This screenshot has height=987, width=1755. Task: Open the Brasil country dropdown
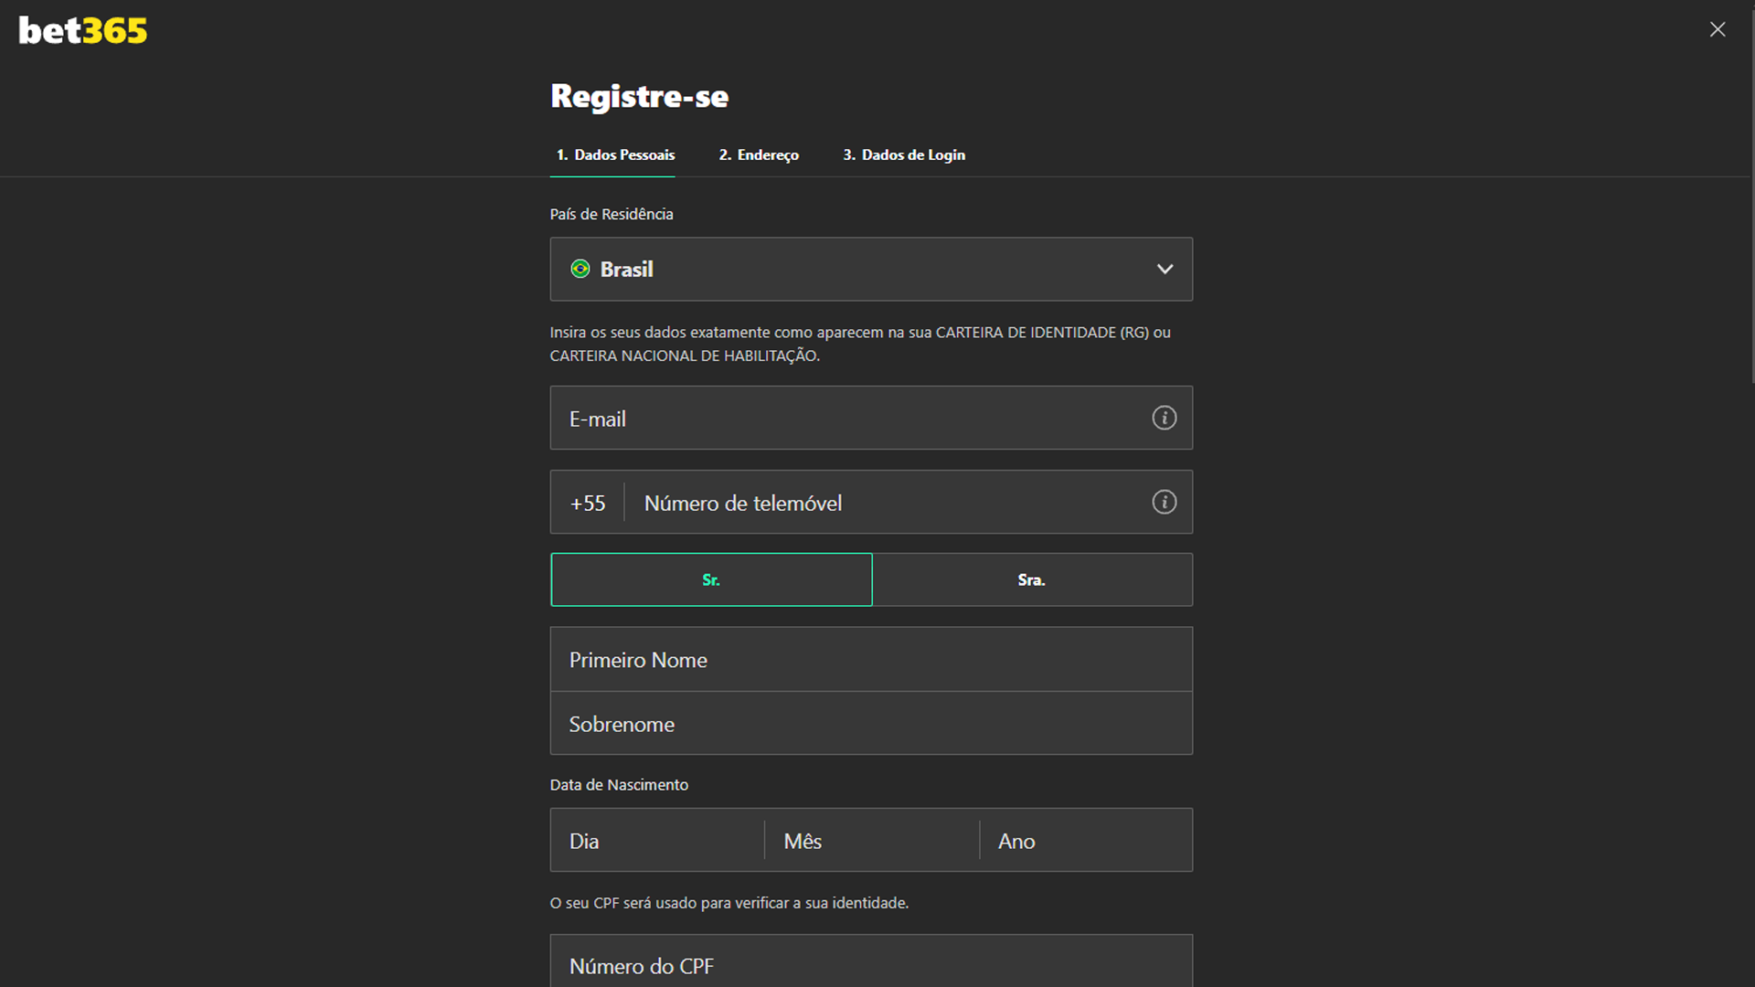click(871, 269)
